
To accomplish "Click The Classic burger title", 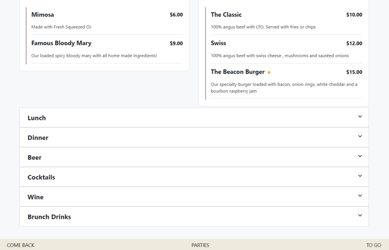I will tap(226, 14).
